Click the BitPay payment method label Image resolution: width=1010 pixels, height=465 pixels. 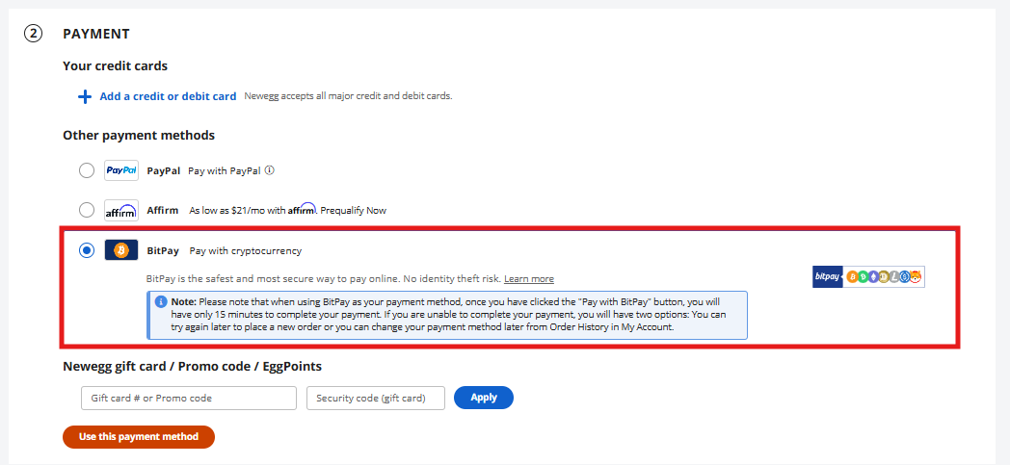click(163, 251)
